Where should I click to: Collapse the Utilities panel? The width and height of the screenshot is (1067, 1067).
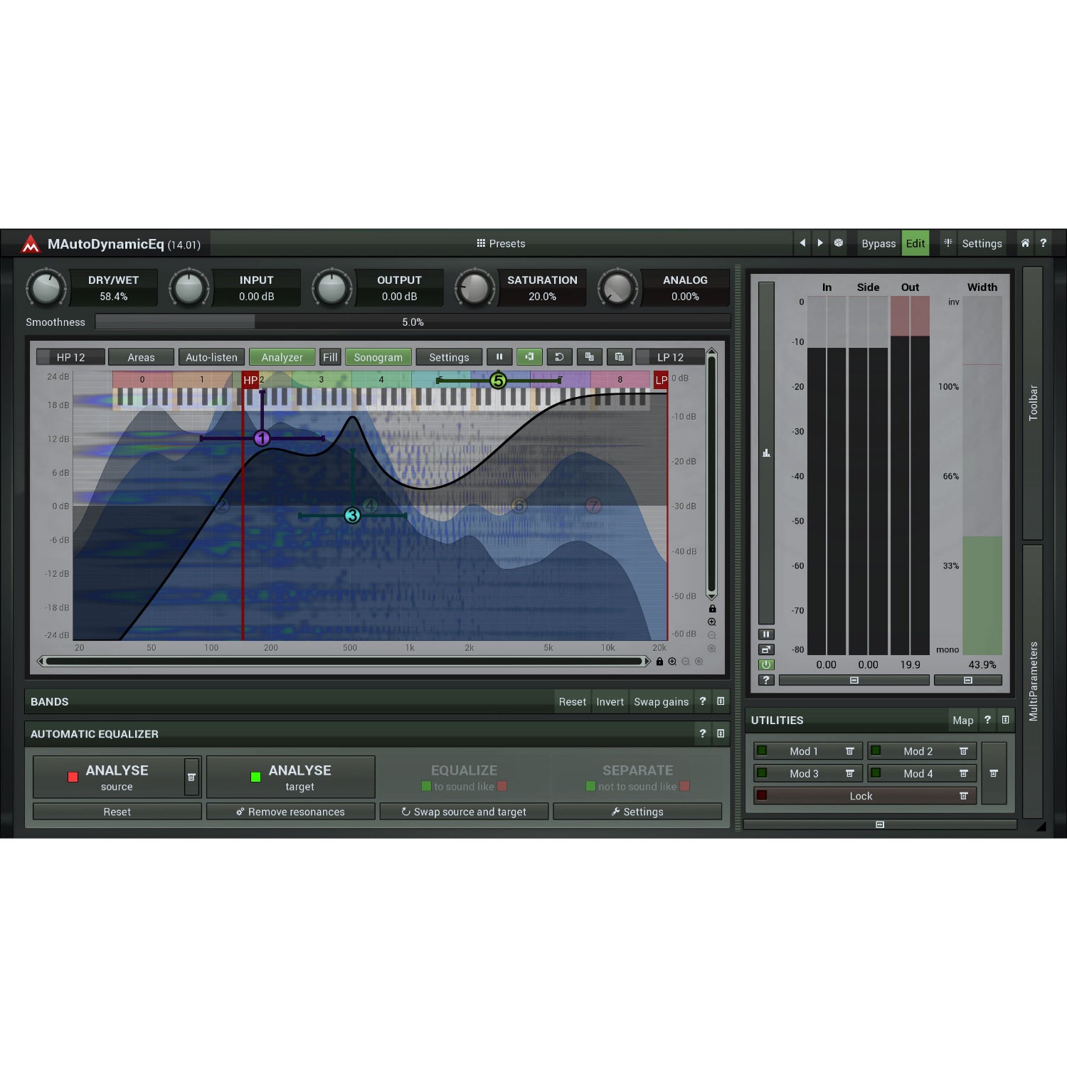1005,720
